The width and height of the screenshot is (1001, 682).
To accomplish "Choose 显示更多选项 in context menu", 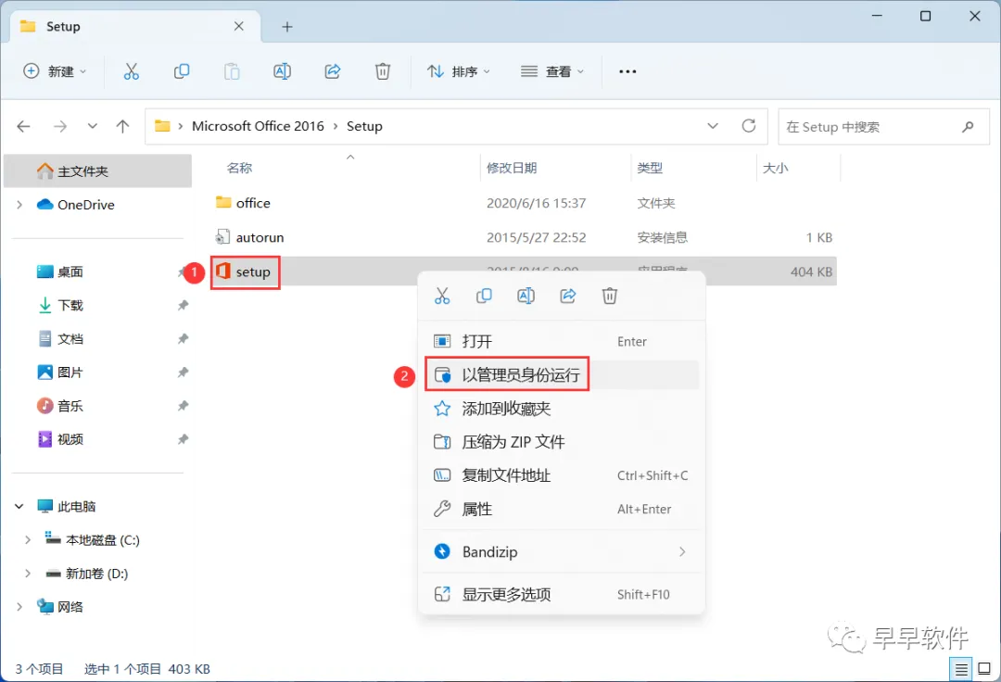I will [562, 595].
